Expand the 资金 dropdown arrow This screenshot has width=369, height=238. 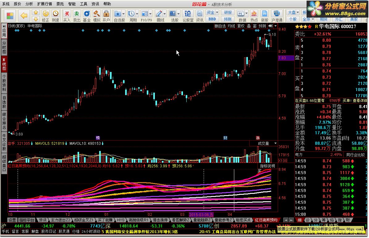tap(217, 12)
